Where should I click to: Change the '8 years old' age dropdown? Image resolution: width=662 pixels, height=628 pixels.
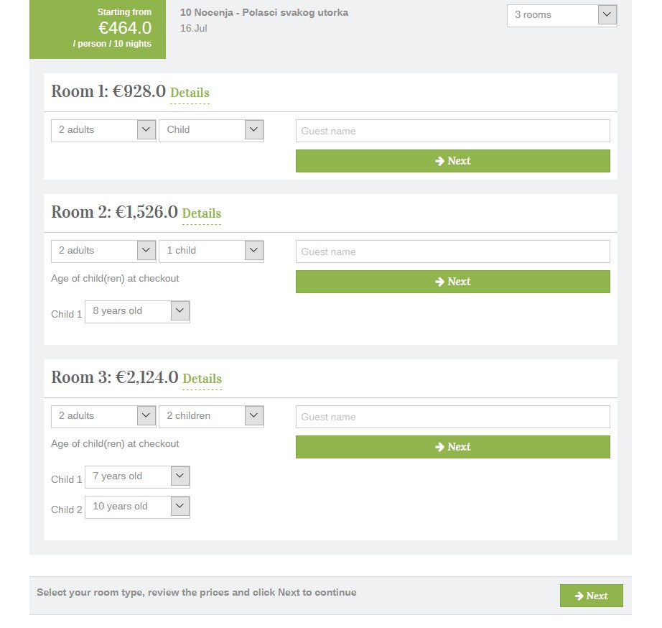pos(137,311)
